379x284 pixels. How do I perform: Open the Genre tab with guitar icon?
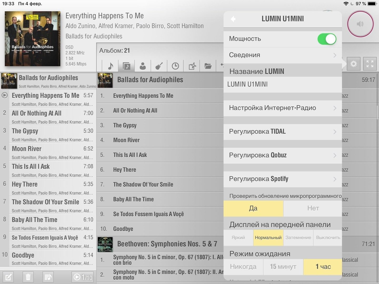pyautogui.click(x=159, y=66)
